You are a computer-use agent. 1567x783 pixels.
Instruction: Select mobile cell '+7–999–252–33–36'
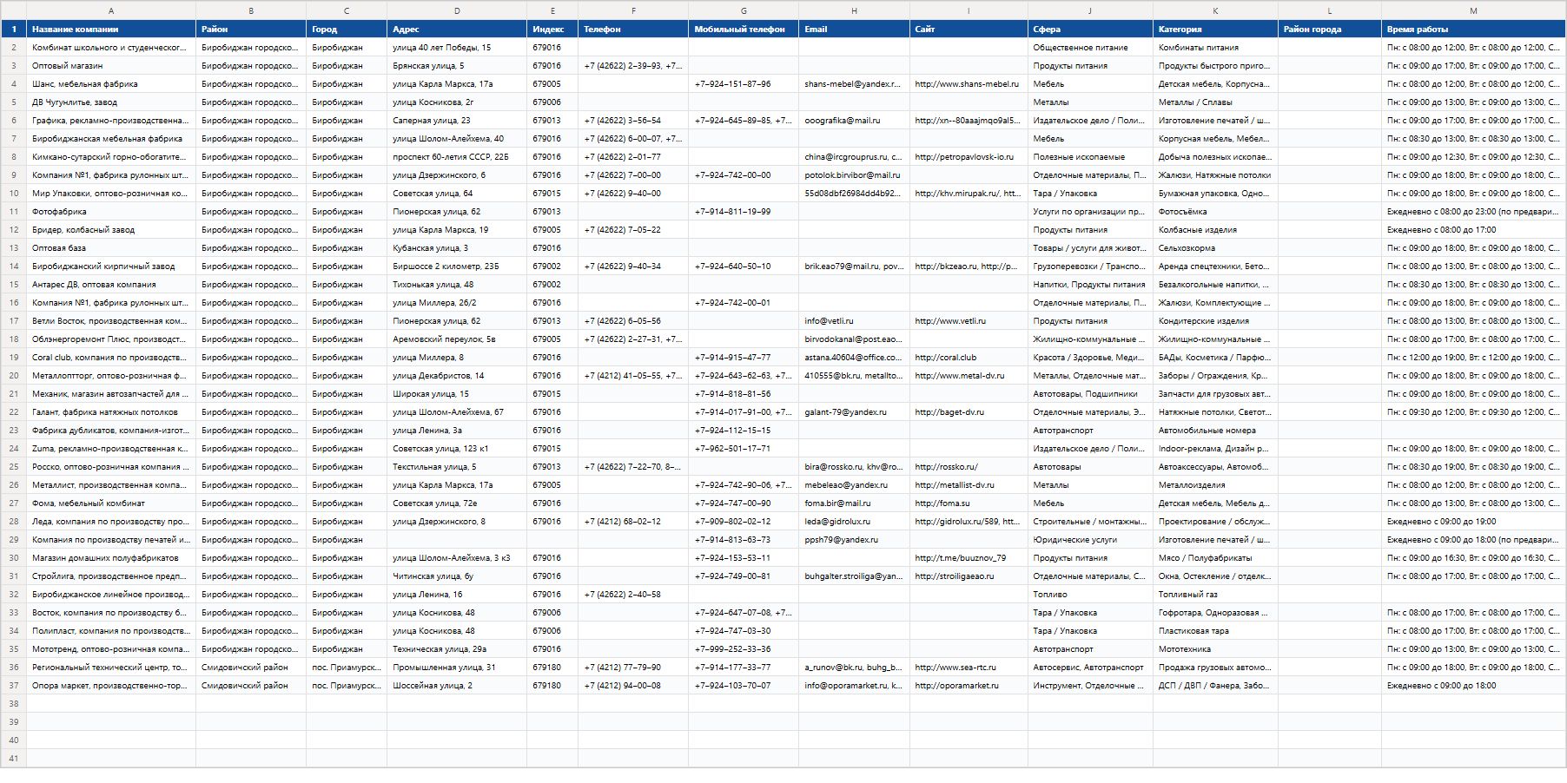pos(744,649)
